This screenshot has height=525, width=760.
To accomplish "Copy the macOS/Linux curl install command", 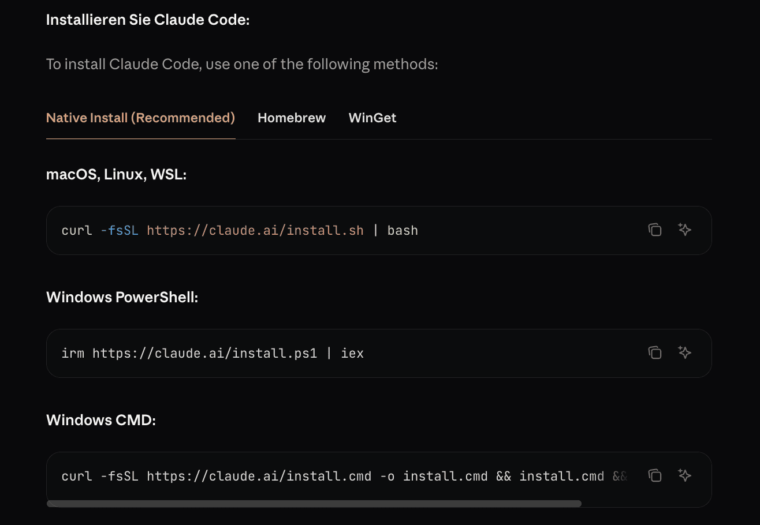I will click(655, 230).
